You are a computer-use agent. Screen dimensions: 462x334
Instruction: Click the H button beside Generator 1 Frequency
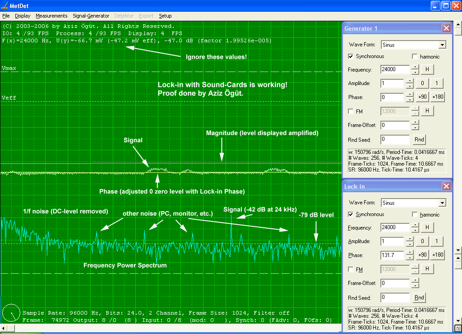tap(427, 70)
